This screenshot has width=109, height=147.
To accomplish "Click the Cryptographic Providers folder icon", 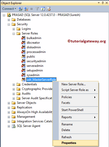I will 18,89.
